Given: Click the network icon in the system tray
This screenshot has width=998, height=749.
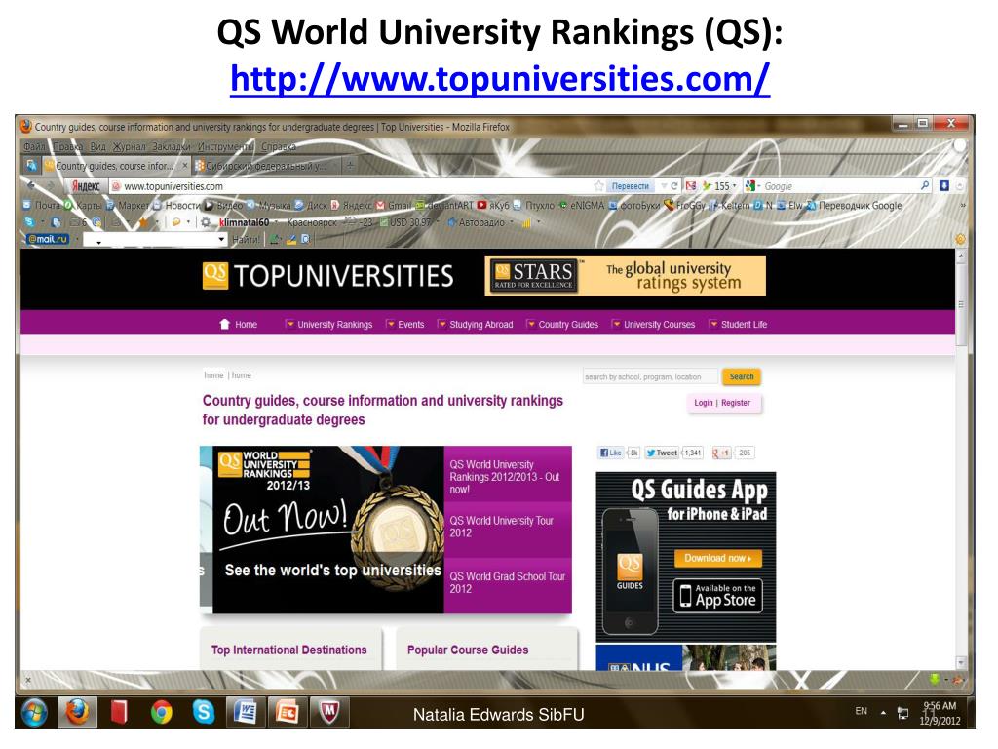Looking at the screenshot, I should [902, 713].
